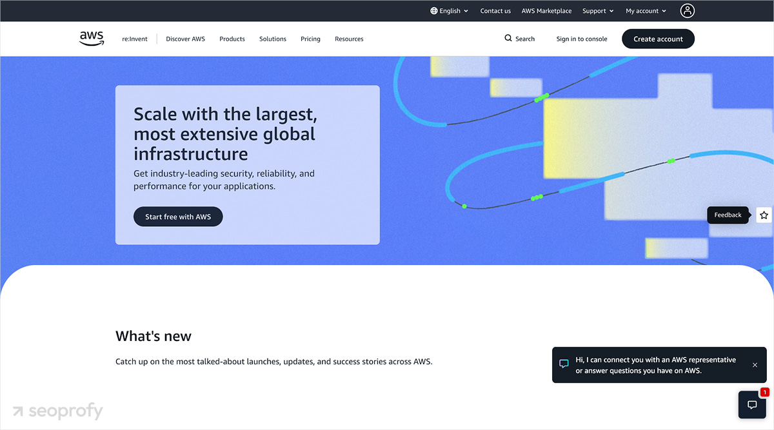774x430 pixels.
Task: Open the chat widget icon with notification badge
Action: pyautogui.click(x=752, y=405)
